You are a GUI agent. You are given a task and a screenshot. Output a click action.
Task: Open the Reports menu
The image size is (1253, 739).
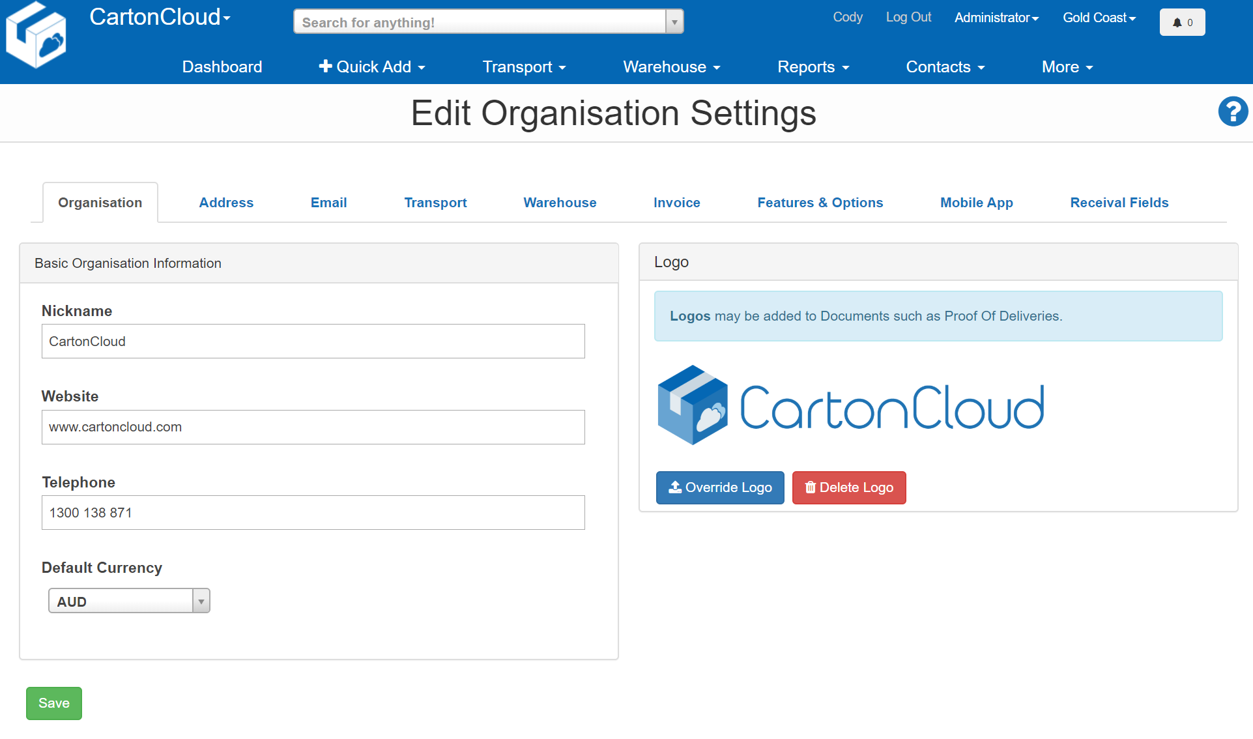(x=813, y=66)
